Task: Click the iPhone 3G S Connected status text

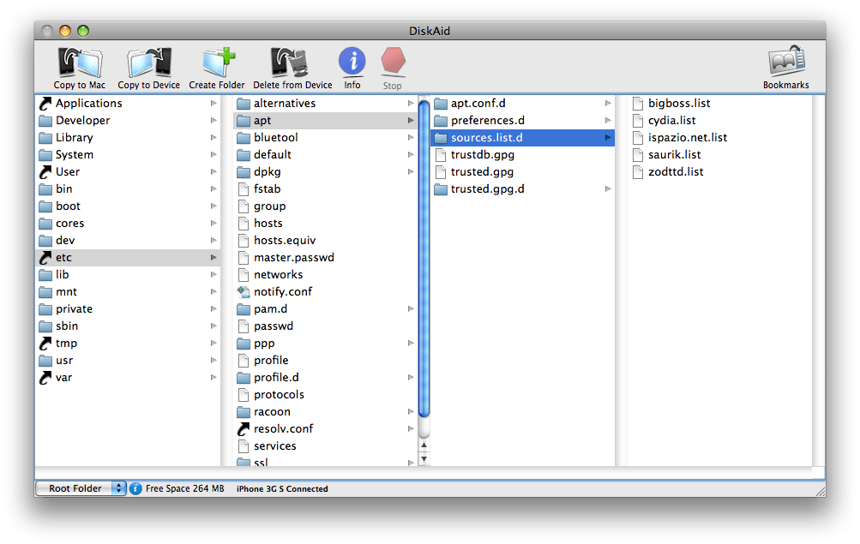Action: click(282, 488)
